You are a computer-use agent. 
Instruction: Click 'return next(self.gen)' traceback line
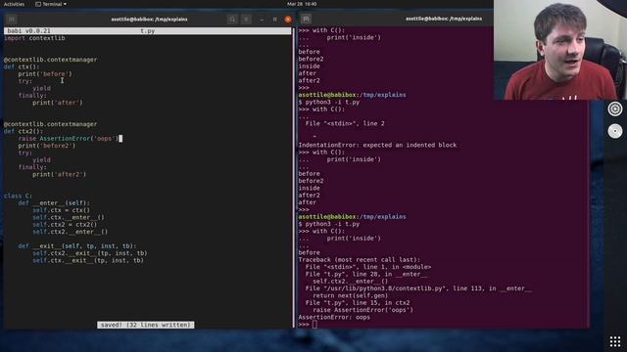(x=351, y=295)
